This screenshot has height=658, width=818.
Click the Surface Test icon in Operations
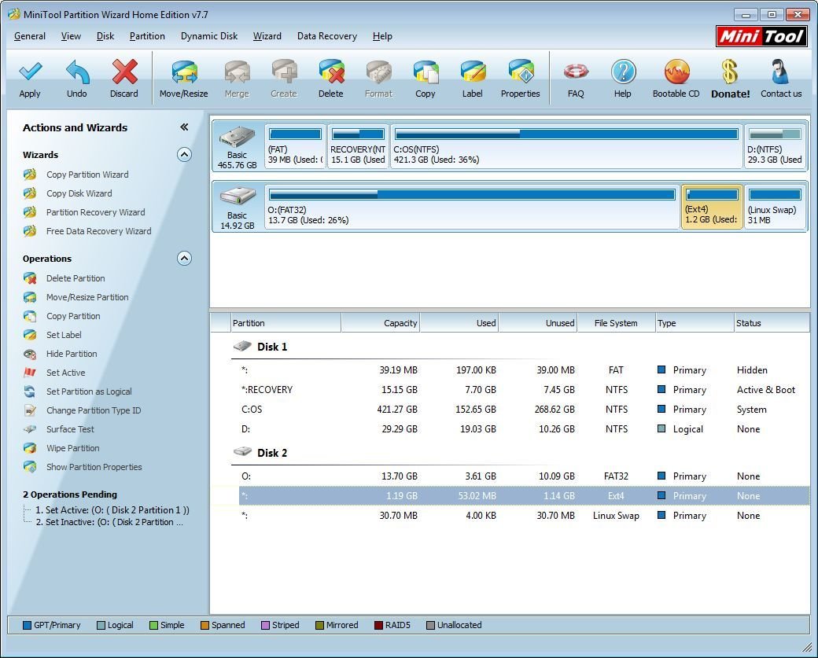[30, 429]
